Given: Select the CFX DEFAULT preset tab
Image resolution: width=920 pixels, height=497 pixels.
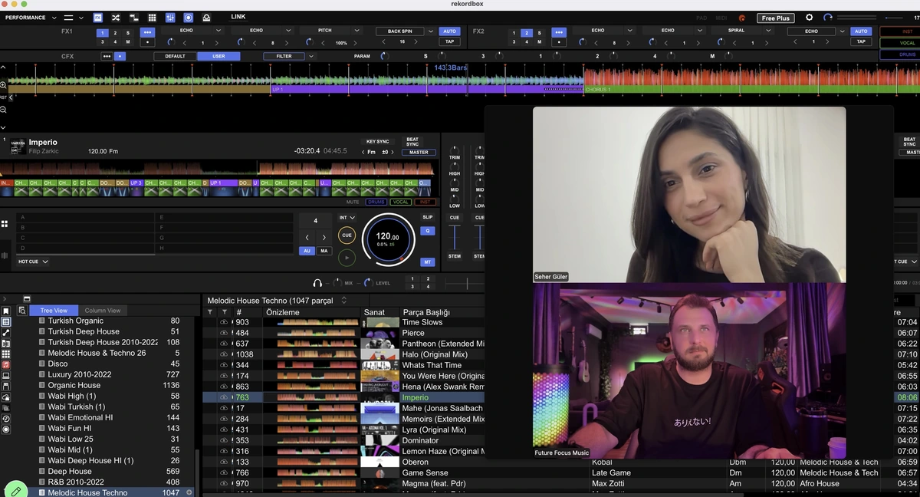Looking at the screenshot, I should point(175,56).
